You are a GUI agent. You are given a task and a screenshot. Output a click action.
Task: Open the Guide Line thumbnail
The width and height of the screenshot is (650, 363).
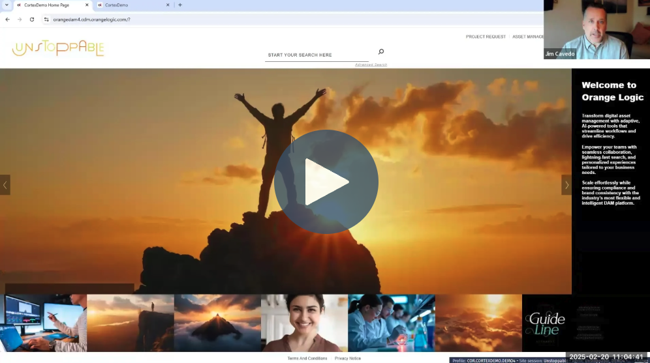pos(543,323)
